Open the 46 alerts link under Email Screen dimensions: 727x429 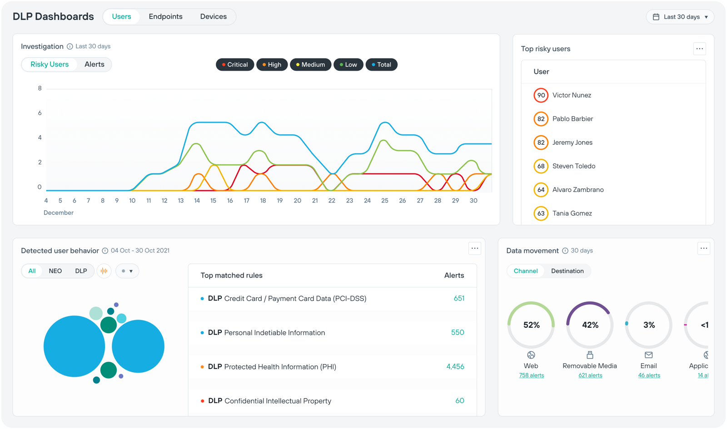tap(649, 375)
